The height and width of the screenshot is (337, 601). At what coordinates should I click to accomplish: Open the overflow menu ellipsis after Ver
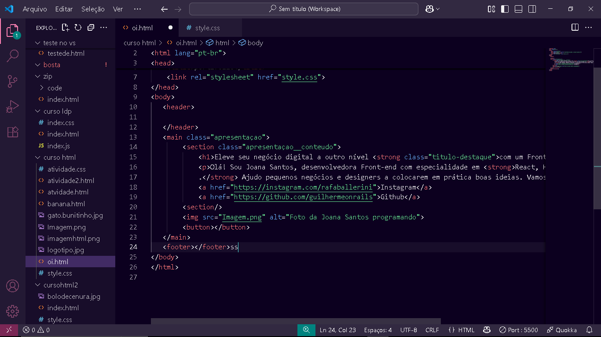(x=137, y=9)
